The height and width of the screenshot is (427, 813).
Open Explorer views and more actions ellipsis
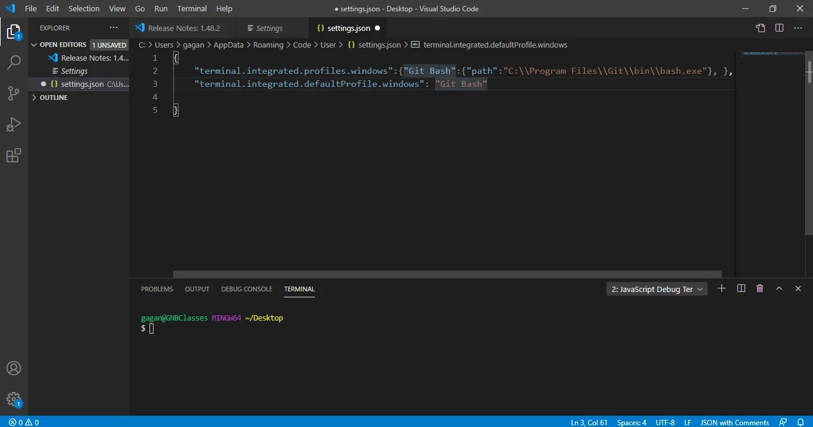coord(114,28)
